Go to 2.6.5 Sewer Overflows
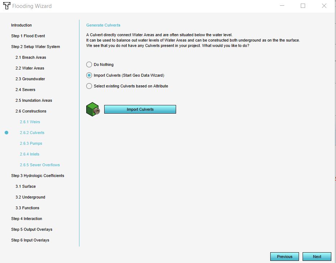Screen dimensions: 336x263 (x=40, y=165)
